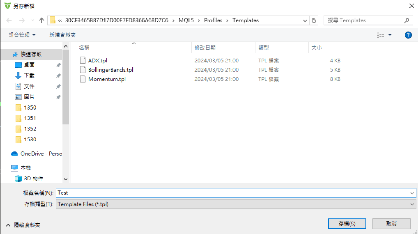
Task: Go back with the left arrow icon
Action: point(9,20)
